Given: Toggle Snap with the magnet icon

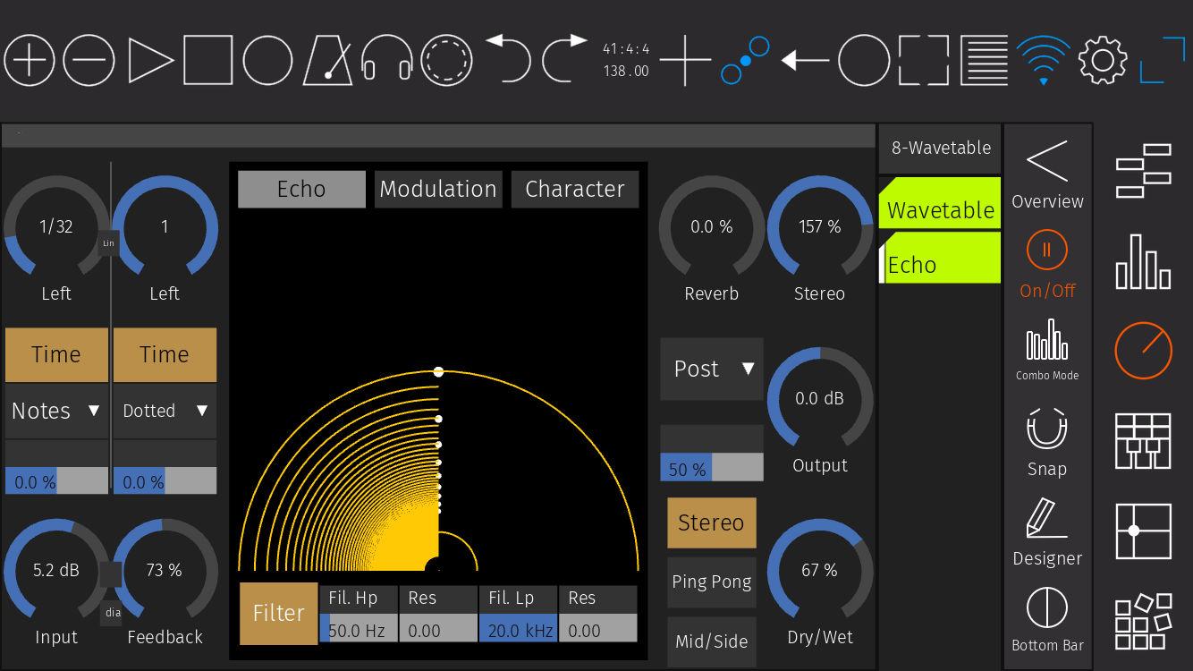Looking at the screenshot, I should coord(1047,442).
